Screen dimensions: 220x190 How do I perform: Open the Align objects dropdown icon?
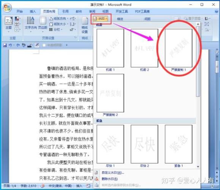pos(207,19)
